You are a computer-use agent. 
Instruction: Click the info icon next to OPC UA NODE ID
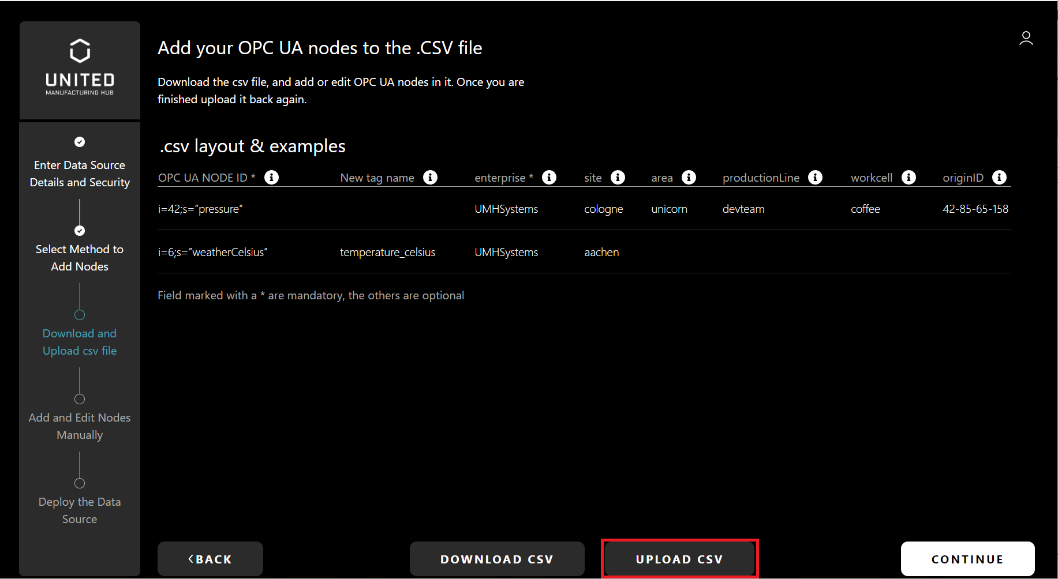click(271, 178)
